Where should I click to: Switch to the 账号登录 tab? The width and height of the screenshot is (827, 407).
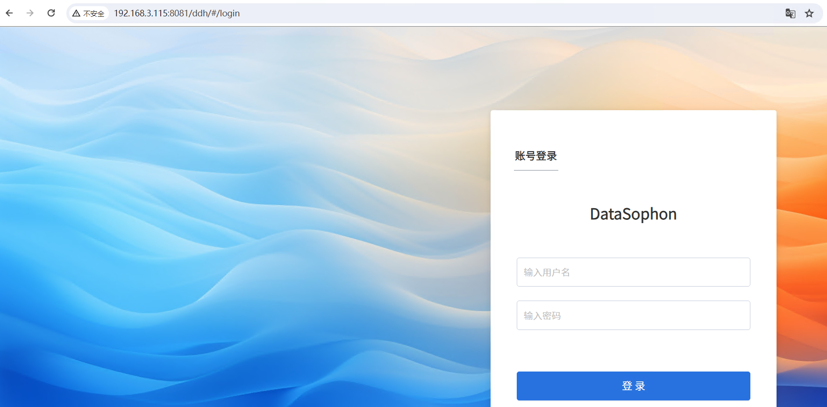(536, 156)
